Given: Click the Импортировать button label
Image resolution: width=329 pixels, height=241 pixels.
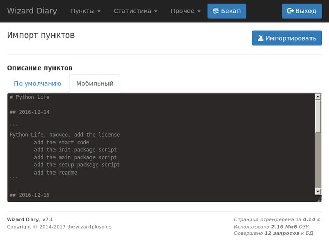Looking at the screenshot, I should pos(291,38).
